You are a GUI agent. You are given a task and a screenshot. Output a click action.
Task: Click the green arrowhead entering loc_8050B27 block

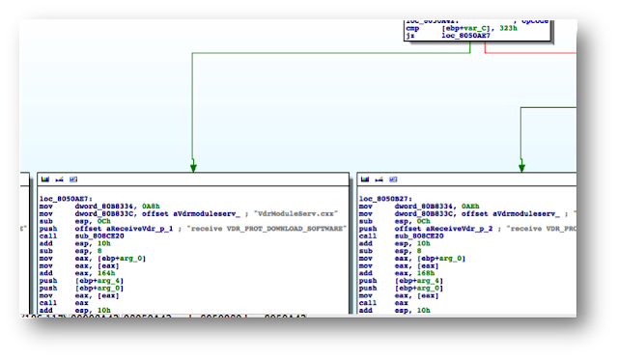click(x=521, y=168)
